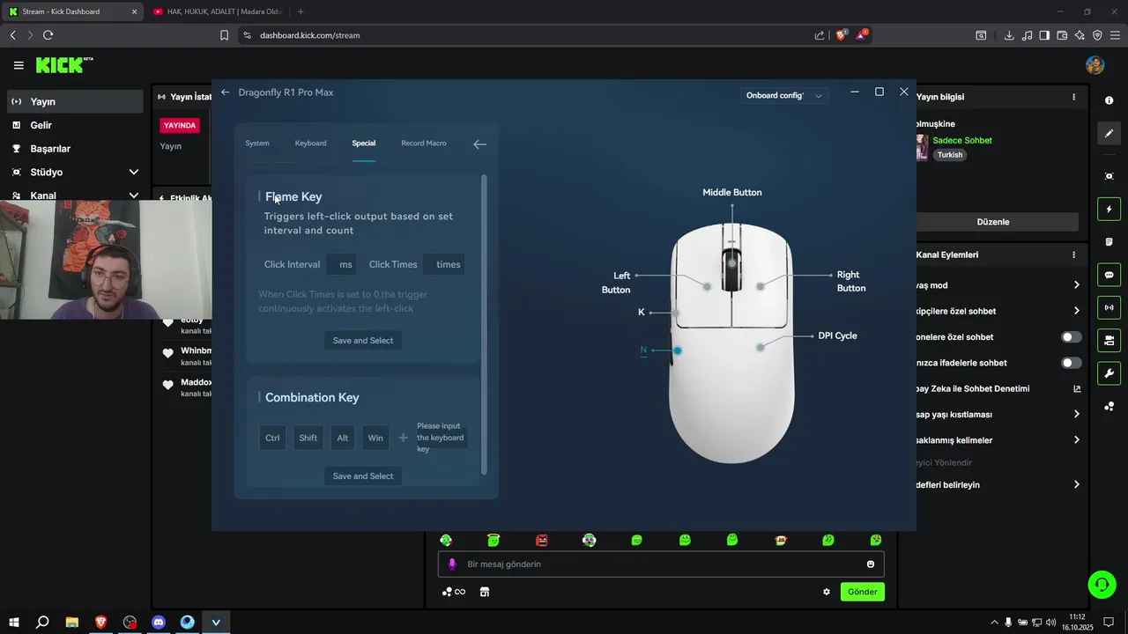Open Başarılar in Kick sidebar
The image size is (1128, 634).
coord(75,149)
